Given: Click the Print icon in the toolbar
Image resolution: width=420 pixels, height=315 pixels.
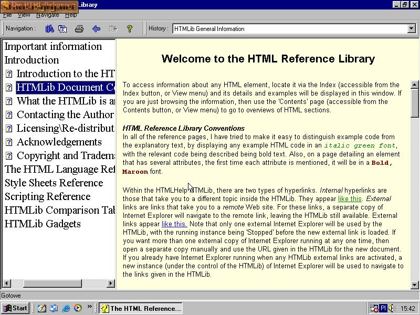Looking at the screenshot, I should pyautogui.click(x=79, y=29).
